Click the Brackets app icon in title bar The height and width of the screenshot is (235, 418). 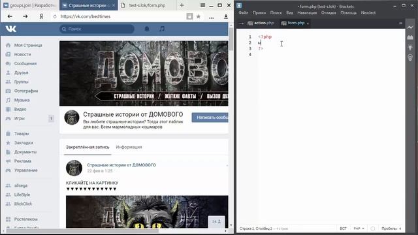(239, 5)
